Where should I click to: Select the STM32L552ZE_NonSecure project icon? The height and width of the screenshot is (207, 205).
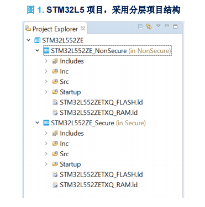click(x=46, y=50)
